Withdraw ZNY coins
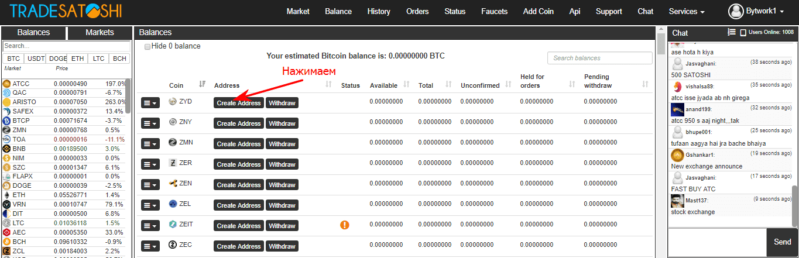The width and height of the screenshot is (799, 258). [282, 123]
